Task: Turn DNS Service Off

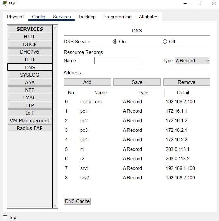Action: (165, 42)
